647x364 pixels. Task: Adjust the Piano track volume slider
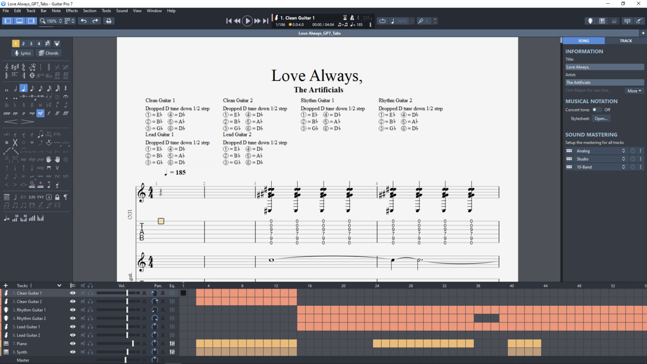pos(133,344)
